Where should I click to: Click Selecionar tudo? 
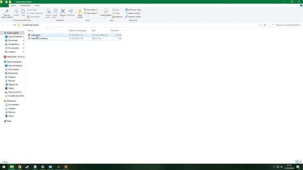[133, 9]
